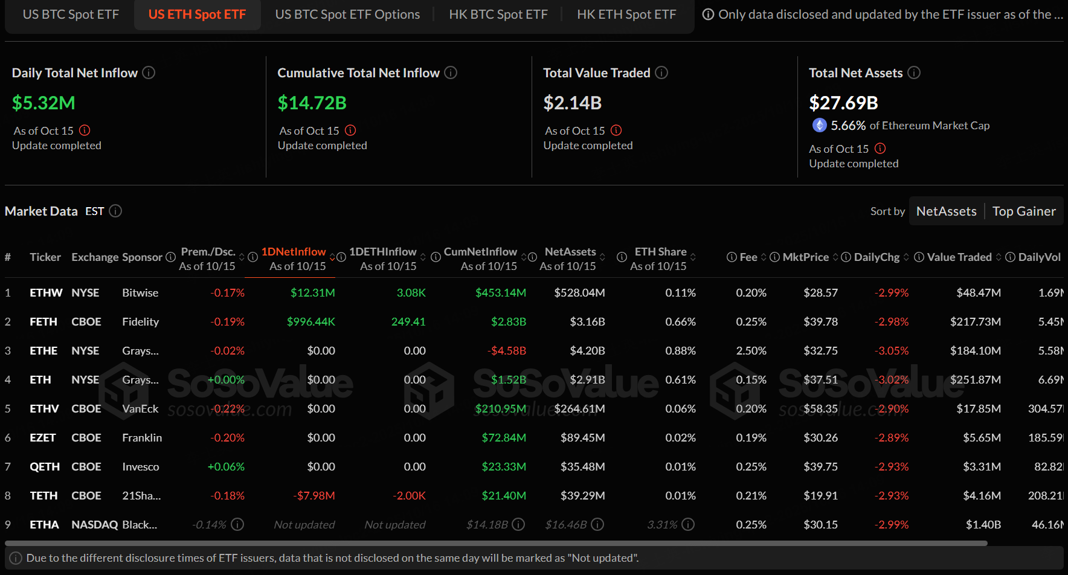Click the TETH ticker
Viewport: 1068px width, 575px height.
tap(43, 495)
